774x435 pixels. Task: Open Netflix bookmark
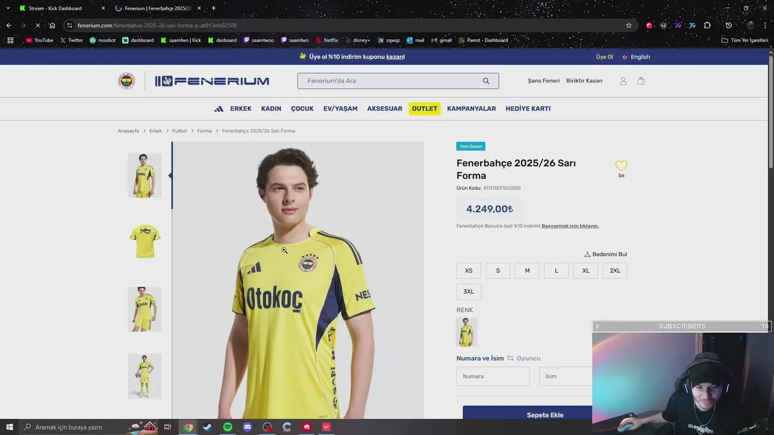pyautogui.click(x=327, y=40)
